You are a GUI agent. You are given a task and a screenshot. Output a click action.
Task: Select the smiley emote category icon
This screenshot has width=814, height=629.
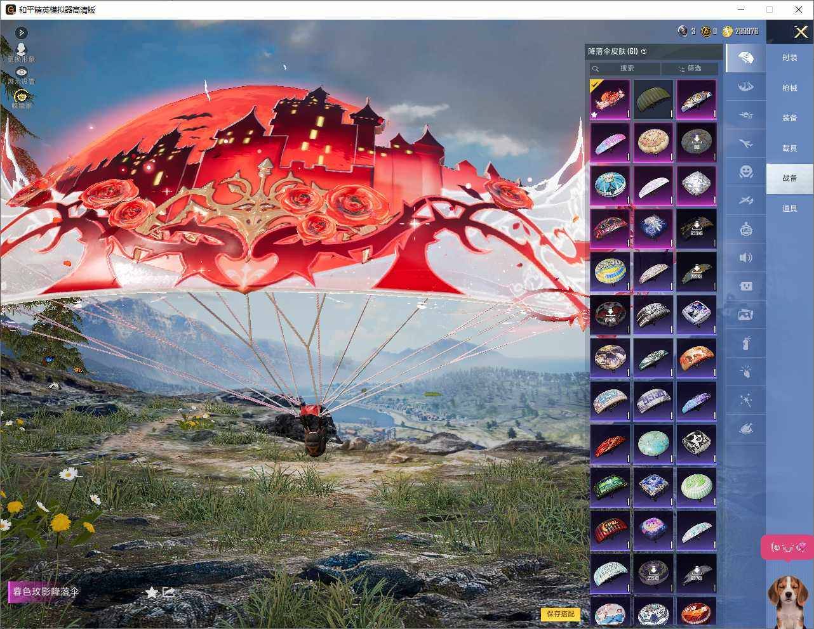(745, 172)
